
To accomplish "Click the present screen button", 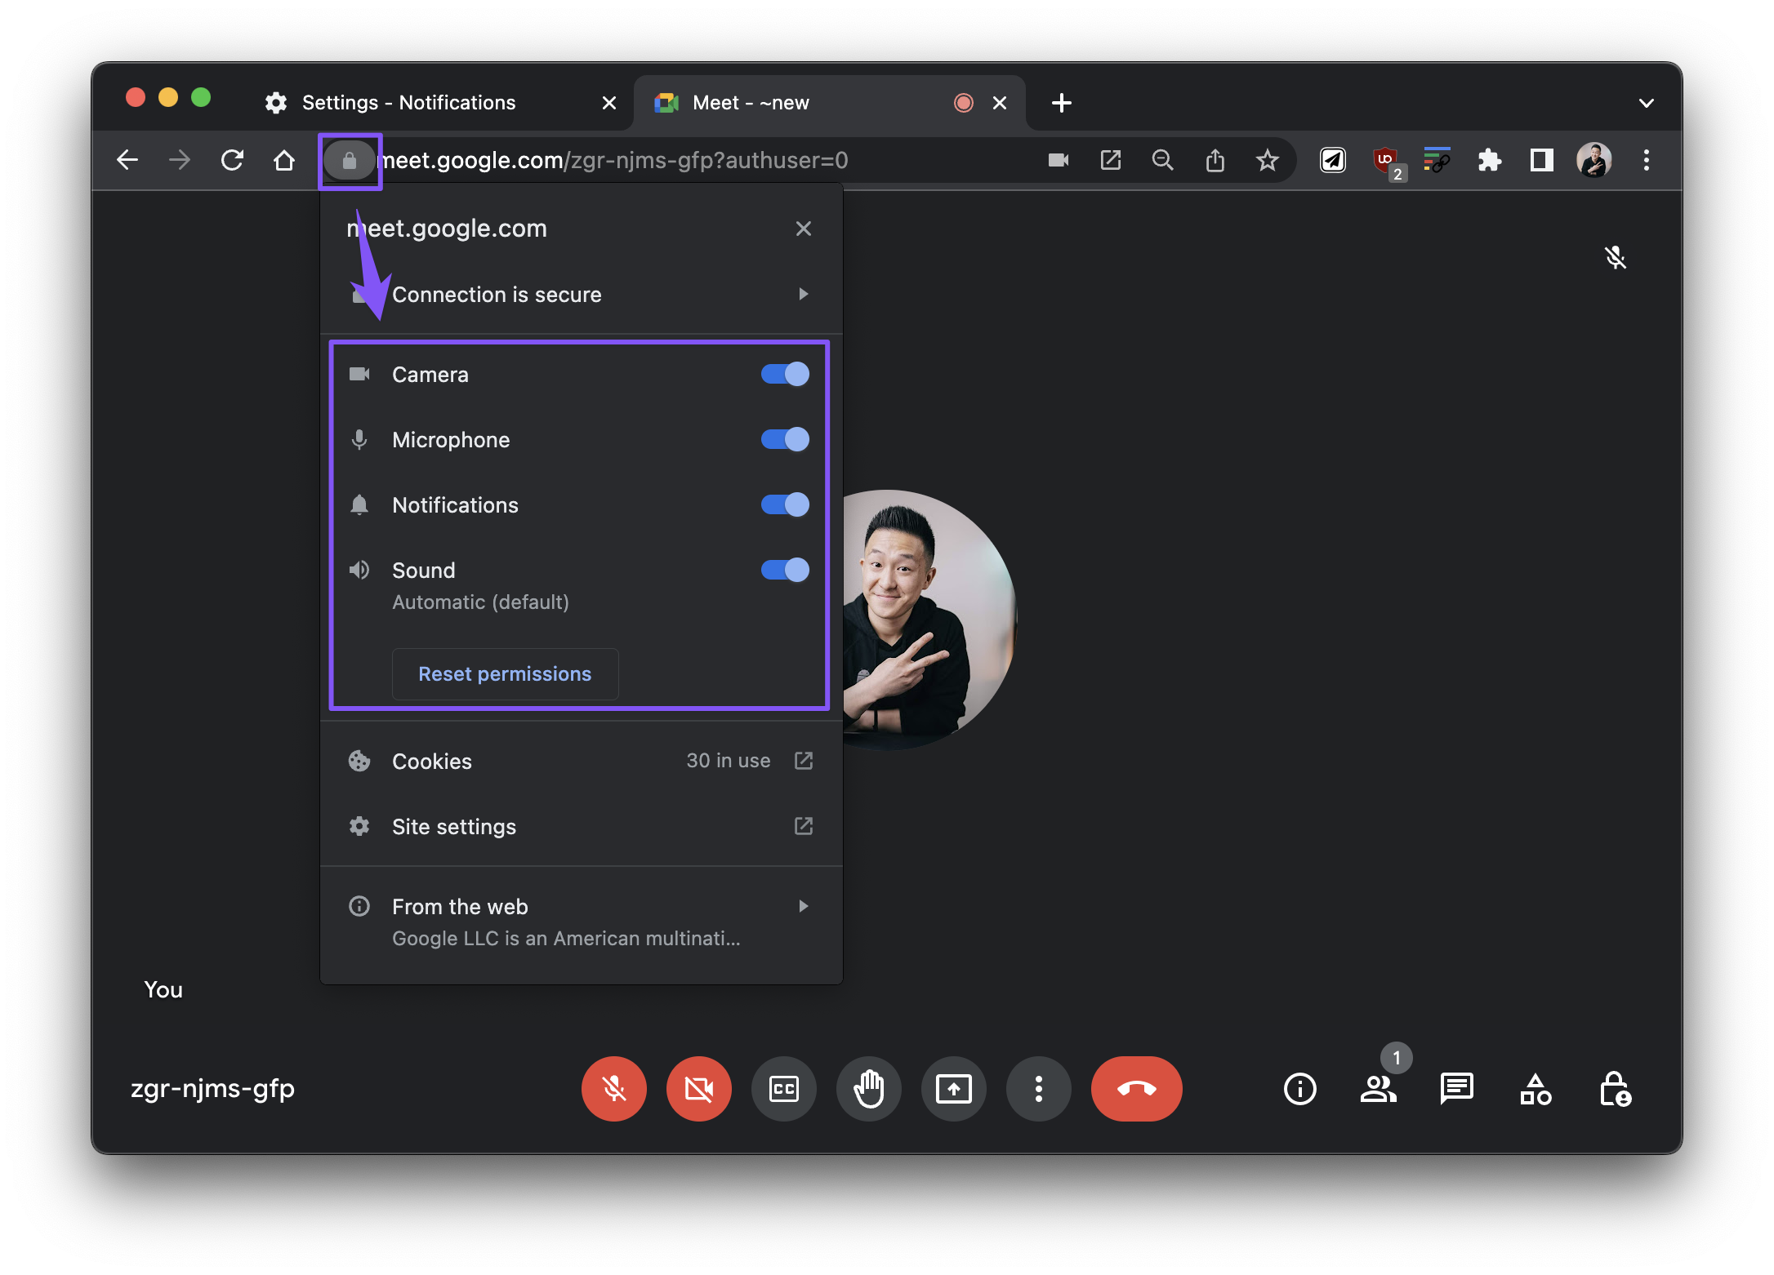I will tap(953, 1089).
